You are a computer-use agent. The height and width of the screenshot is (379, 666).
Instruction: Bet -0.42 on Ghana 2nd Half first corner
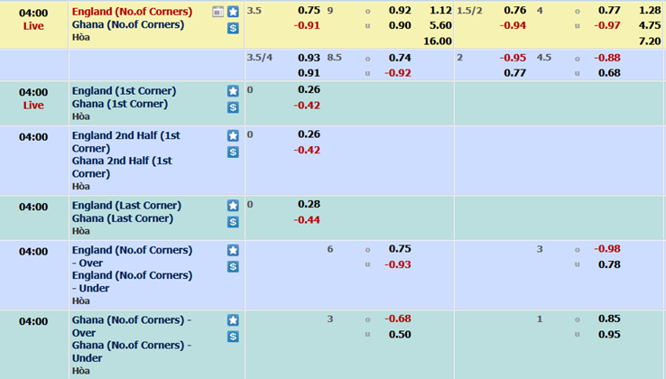(307, 150)
